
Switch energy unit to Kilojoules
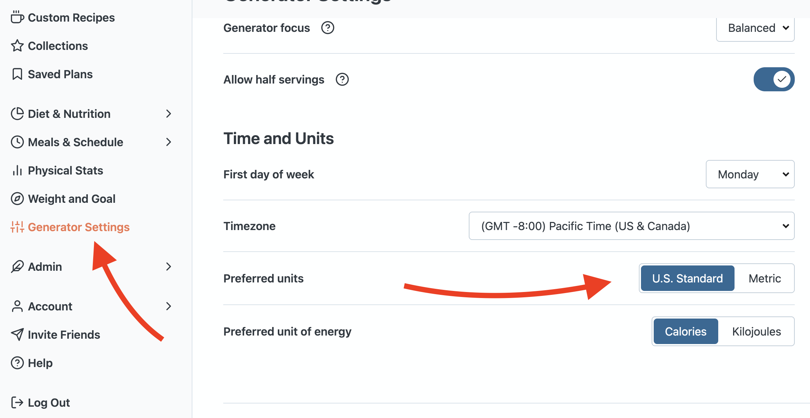click(756, 332)
